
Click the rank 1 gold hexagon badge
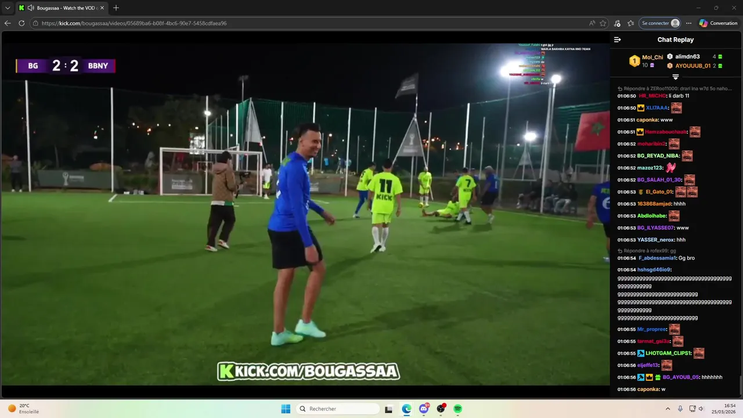click(x=634, y=60)
